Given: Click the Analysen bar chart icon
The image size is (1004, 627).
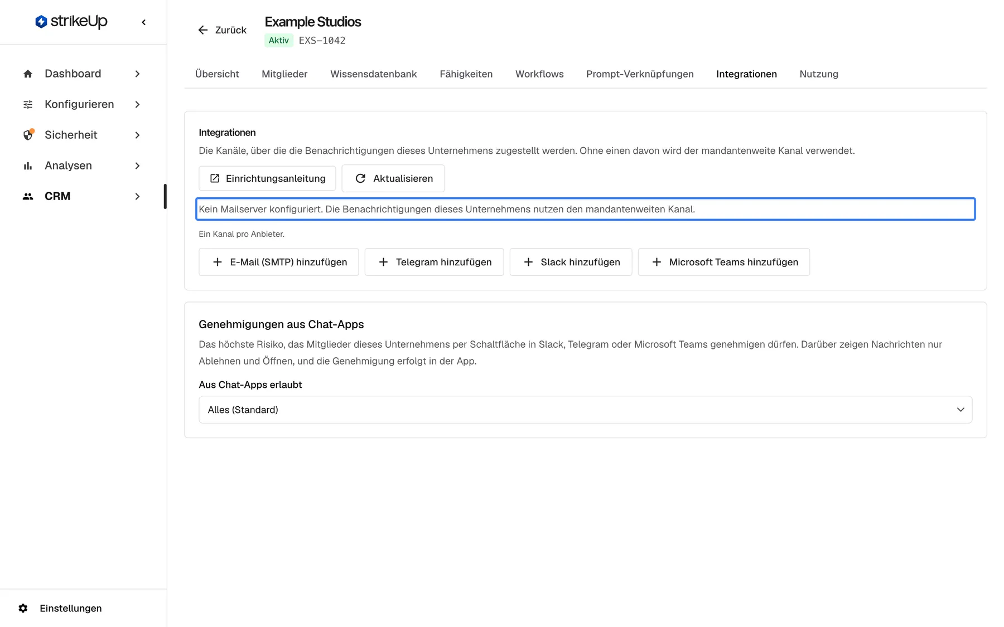Looking at the screenshot, I should (x=28, y=166).
